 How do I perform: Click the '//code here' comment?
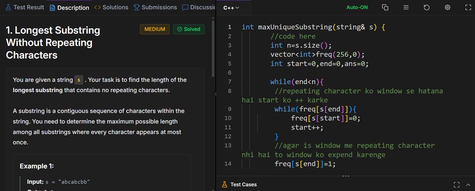[293, 36]
